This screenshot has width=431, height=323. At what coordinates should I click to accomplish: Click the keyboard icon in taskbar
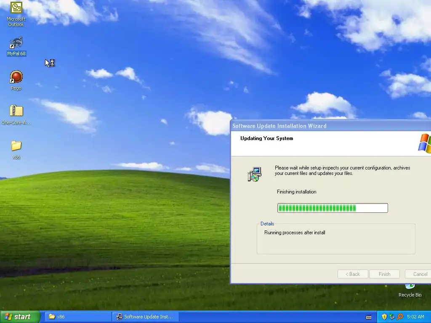(369, 317)
